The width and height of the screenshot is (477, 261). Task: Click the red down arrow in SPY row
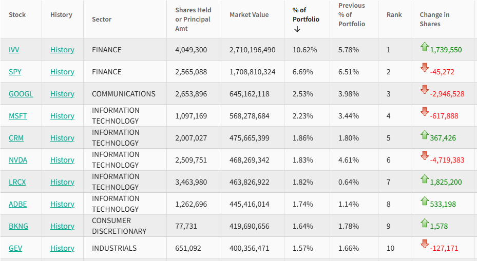pos(424,67)
